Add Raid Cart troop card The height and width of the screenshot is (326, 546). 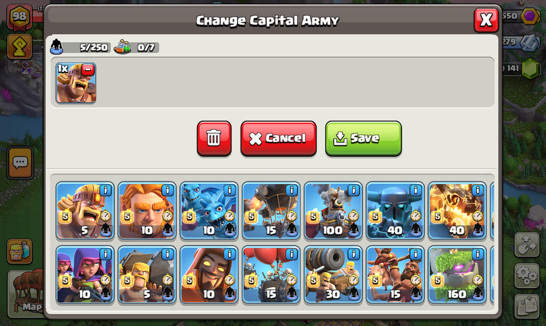click(333, 275)
